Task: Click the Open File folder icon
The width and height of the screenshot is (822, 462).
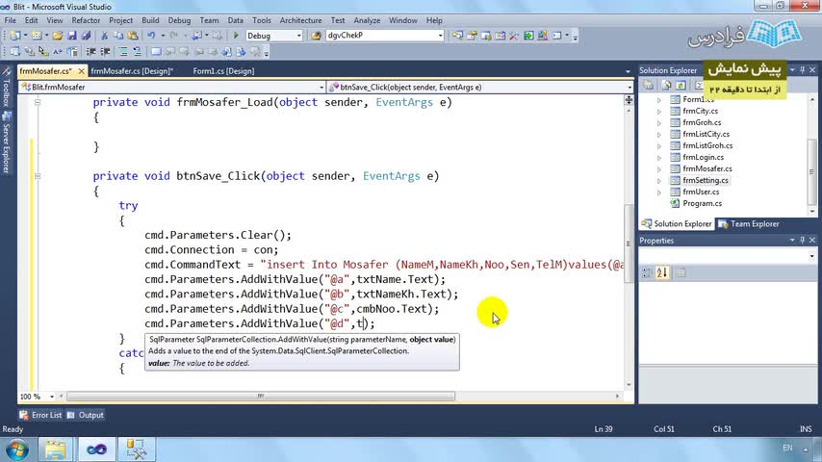Action: pos(57,36)
